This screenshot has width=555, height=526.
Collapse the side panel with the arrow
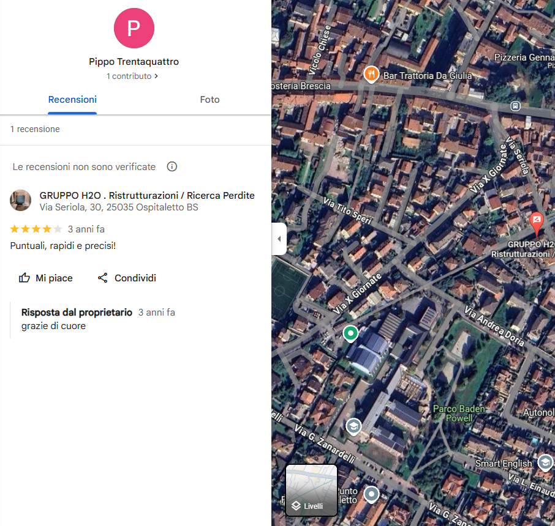(279, 239)
